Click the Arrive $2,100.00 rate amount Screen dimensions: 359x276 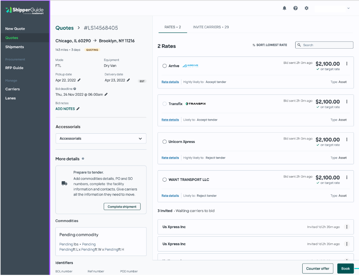click(327, 64)
